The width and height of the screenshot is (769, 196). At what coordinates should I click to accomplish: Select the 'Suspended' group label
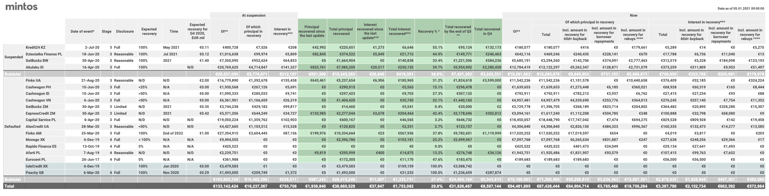click(13, 57)
